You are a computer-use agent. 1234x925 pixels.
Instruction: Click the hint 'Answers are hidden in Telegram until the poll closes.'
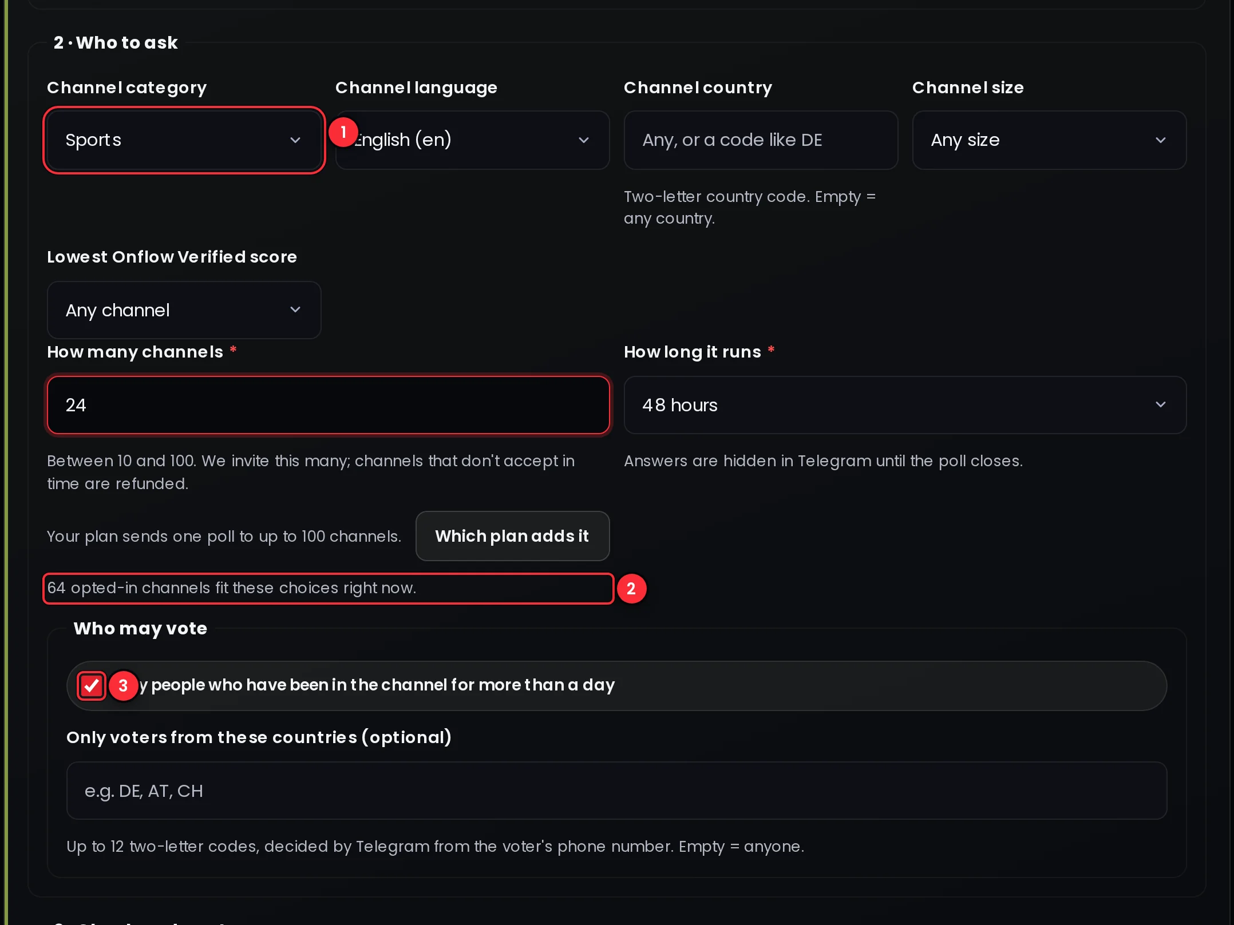coord(823,461)
